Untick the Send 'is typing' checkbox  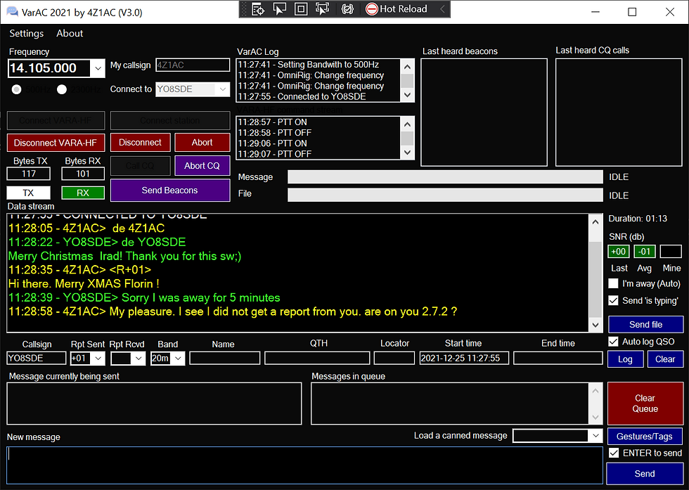613,301
